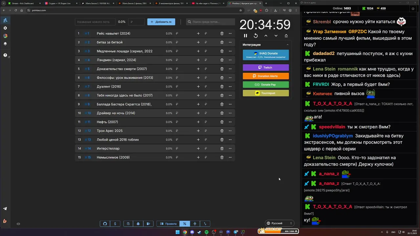Click the 'Добавить лот' button

point(161,22)
